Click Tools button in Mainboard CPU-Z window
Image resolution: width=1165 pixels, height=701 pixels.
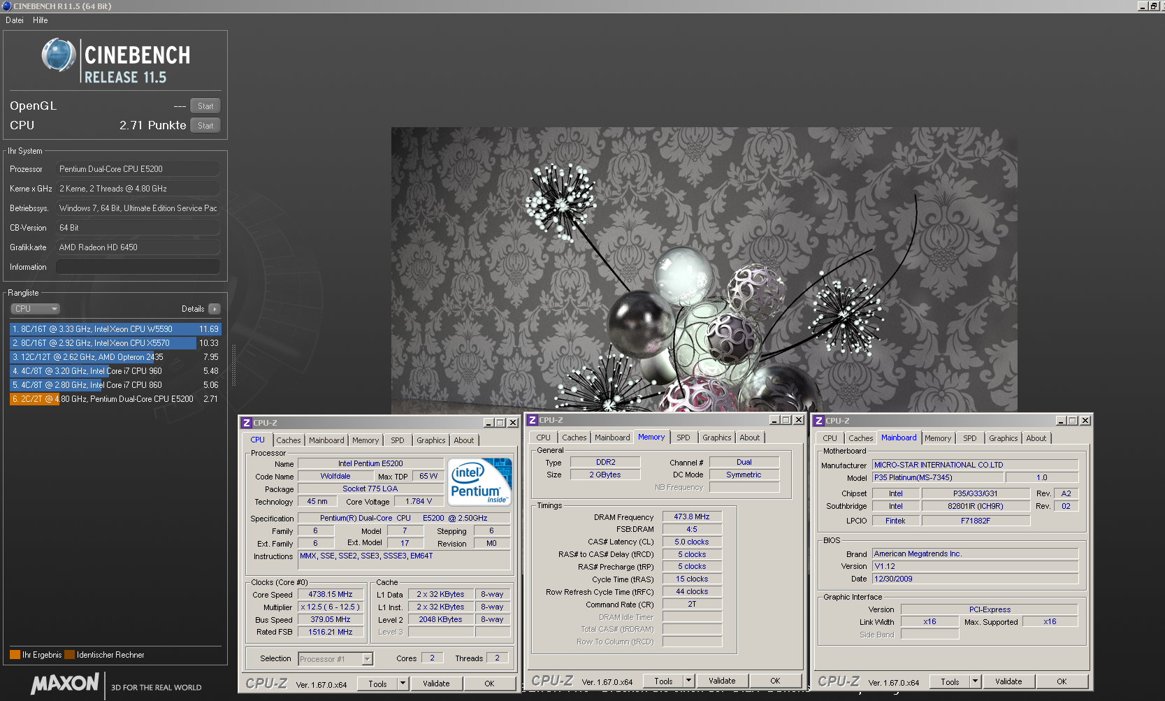tap(950, 681)
